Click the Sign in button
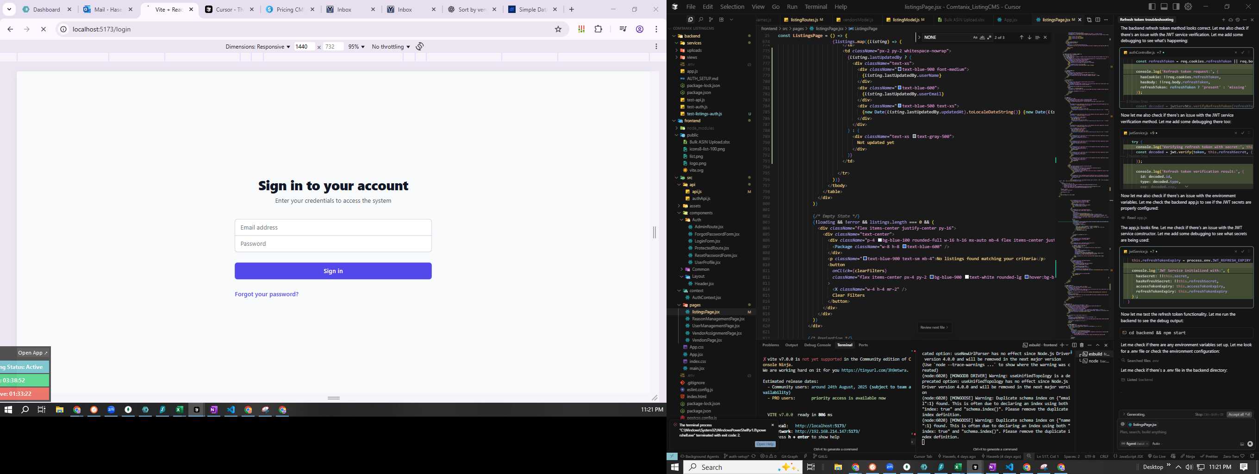 point(333,271)
